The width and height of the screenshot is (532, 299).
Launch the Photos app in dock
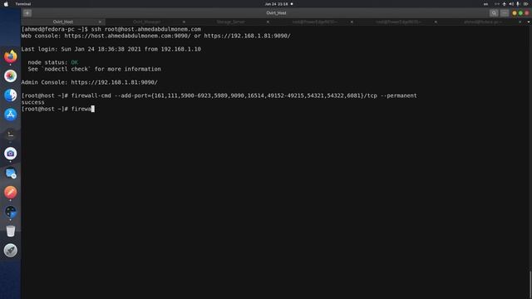coord(11,76)
